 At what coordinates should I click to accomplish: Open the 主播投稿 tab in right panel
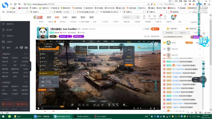point(173,29)
